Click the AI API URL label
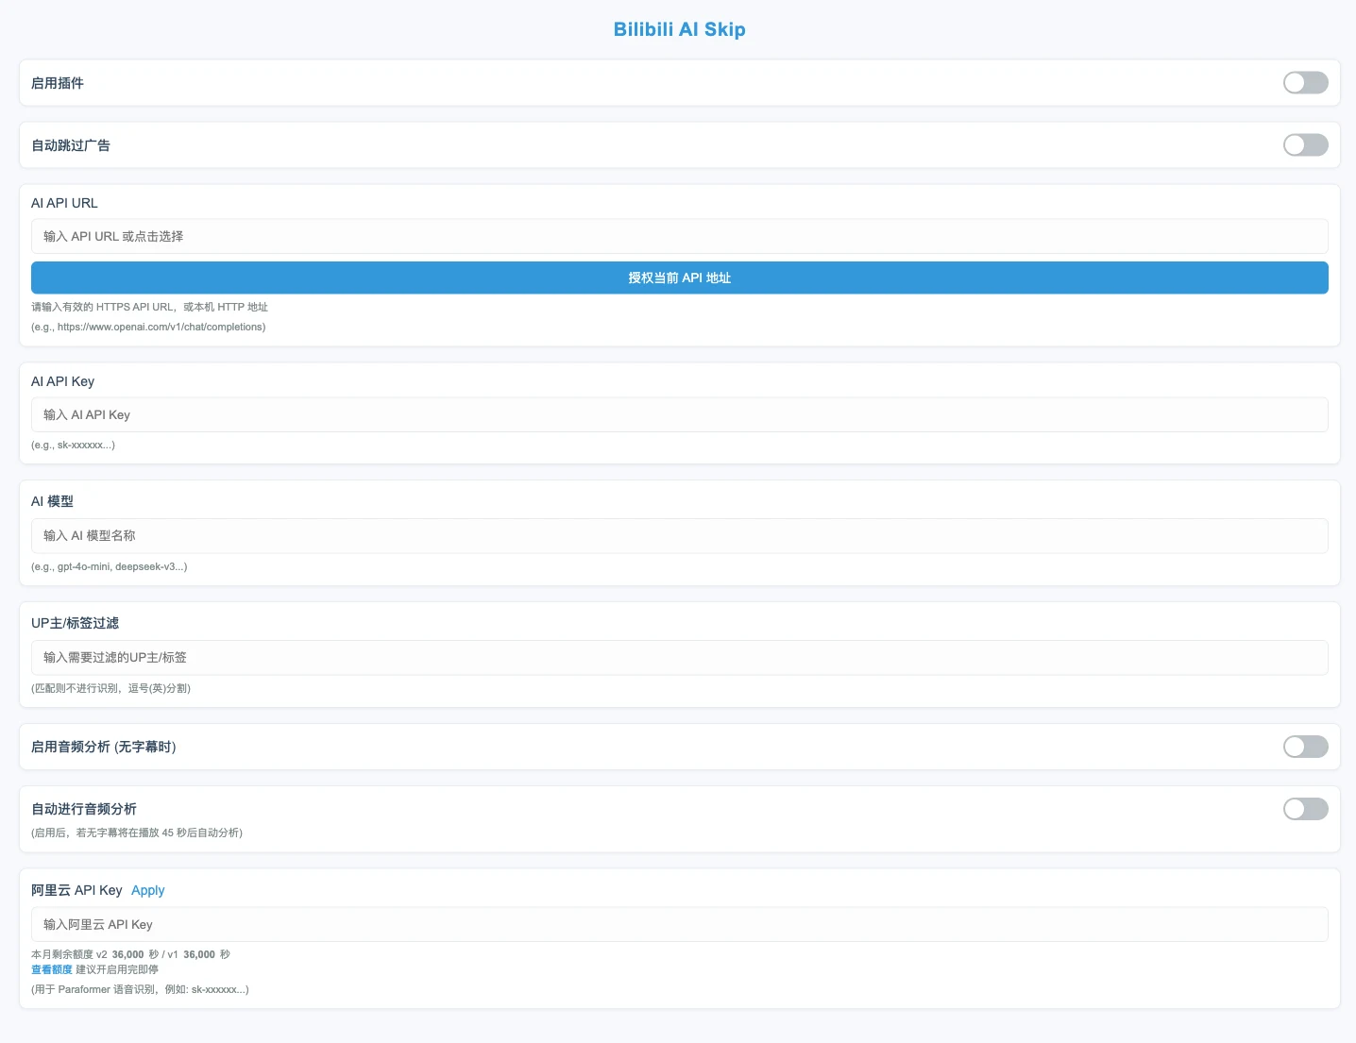This screenshot has width=1356, height=1043. 64,203
